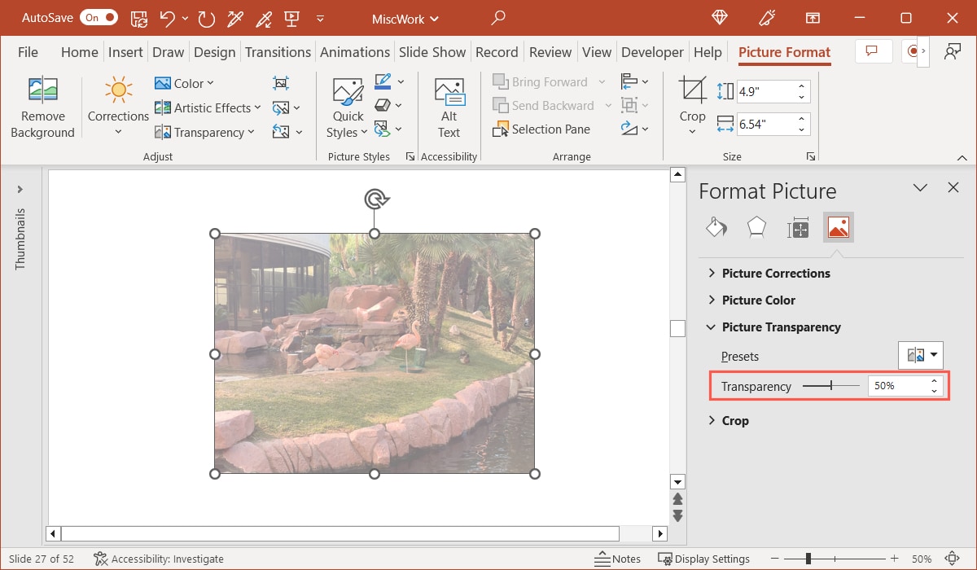The width and height of the screenshot is (977, 570).
Task: Switch to the Animations ribbon tab
Action: (355, 51)
